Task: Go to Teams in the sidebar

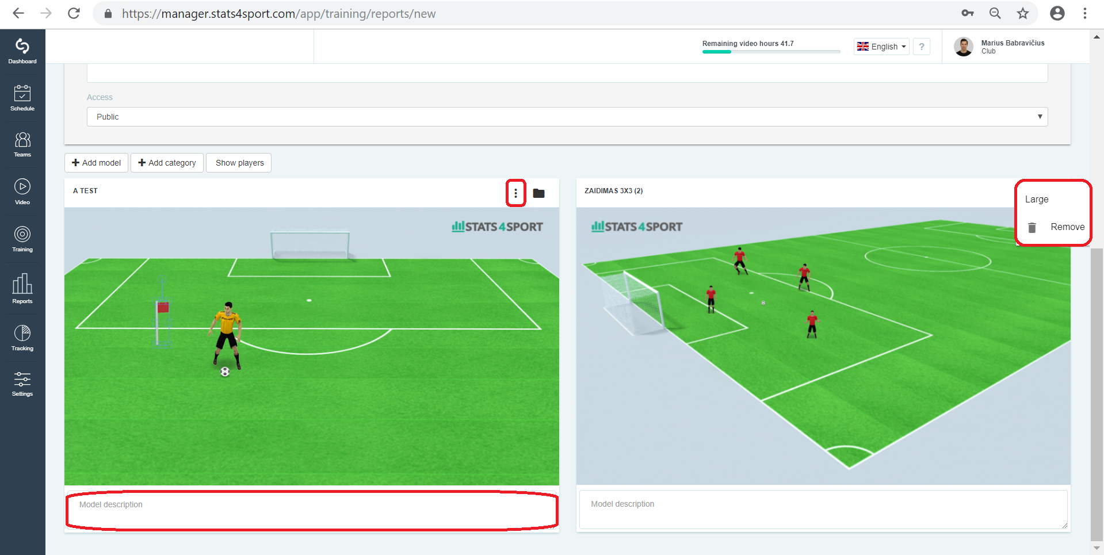Action: (22, 145)
